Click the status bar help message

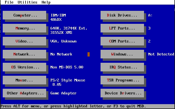(x=73, y=106)
